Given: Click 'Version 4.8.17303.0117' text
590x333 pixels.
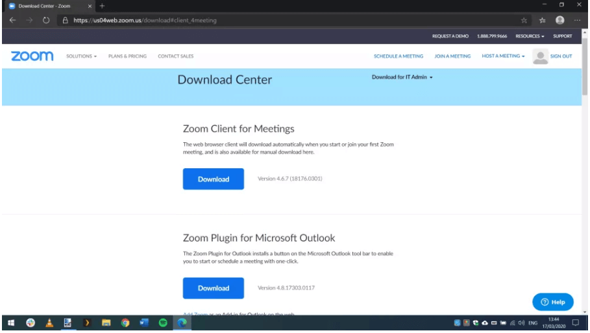Looking at the screenshot, I should (286, 288).
